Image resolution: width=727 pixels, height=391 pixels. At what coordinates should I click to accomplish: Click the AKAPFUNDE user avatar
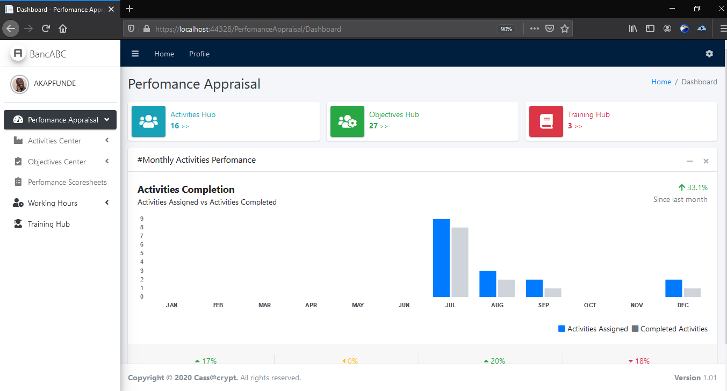(x=20, y=84)
